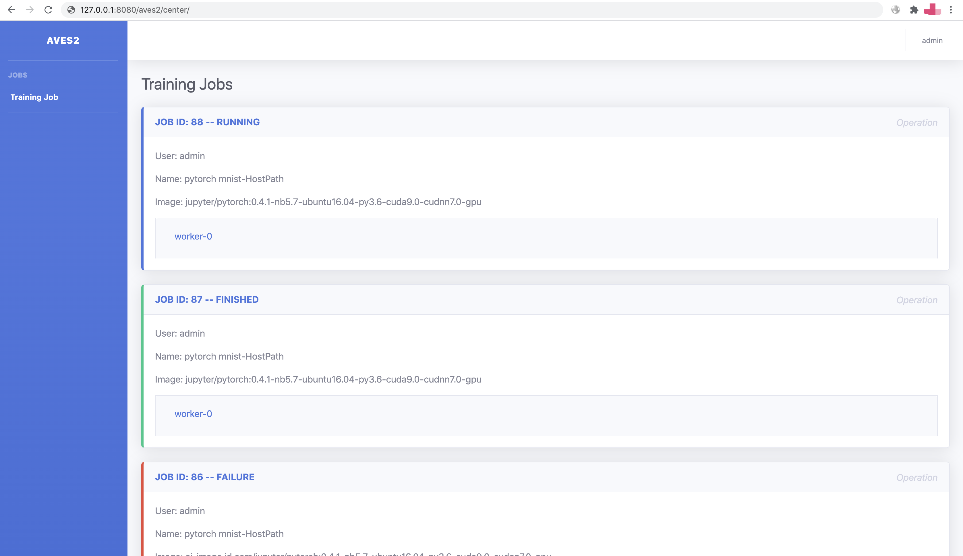This screenshot has width=963, height=556.
Task: Open the admin user menu
Action: tap(932, 40)
